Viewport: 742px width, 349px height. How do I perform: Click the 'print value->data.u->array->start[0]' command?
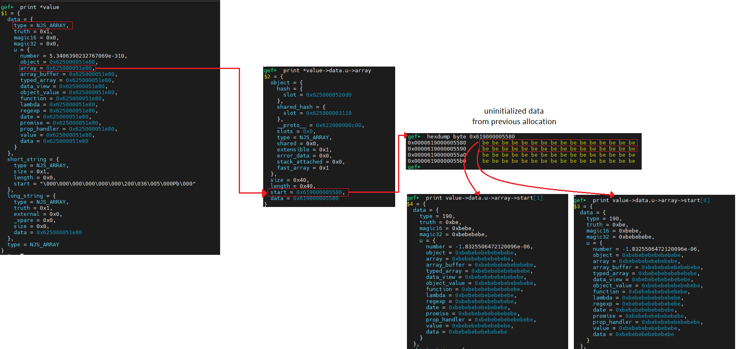651,200
